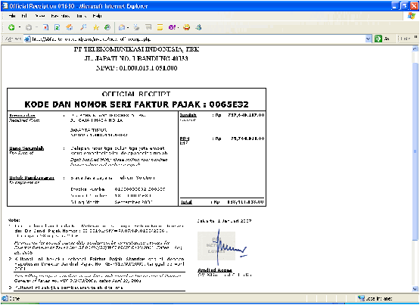This screenshot has height=305, width=420.
Task: Click the Mail envelope icon
Action: coord(122,27)
